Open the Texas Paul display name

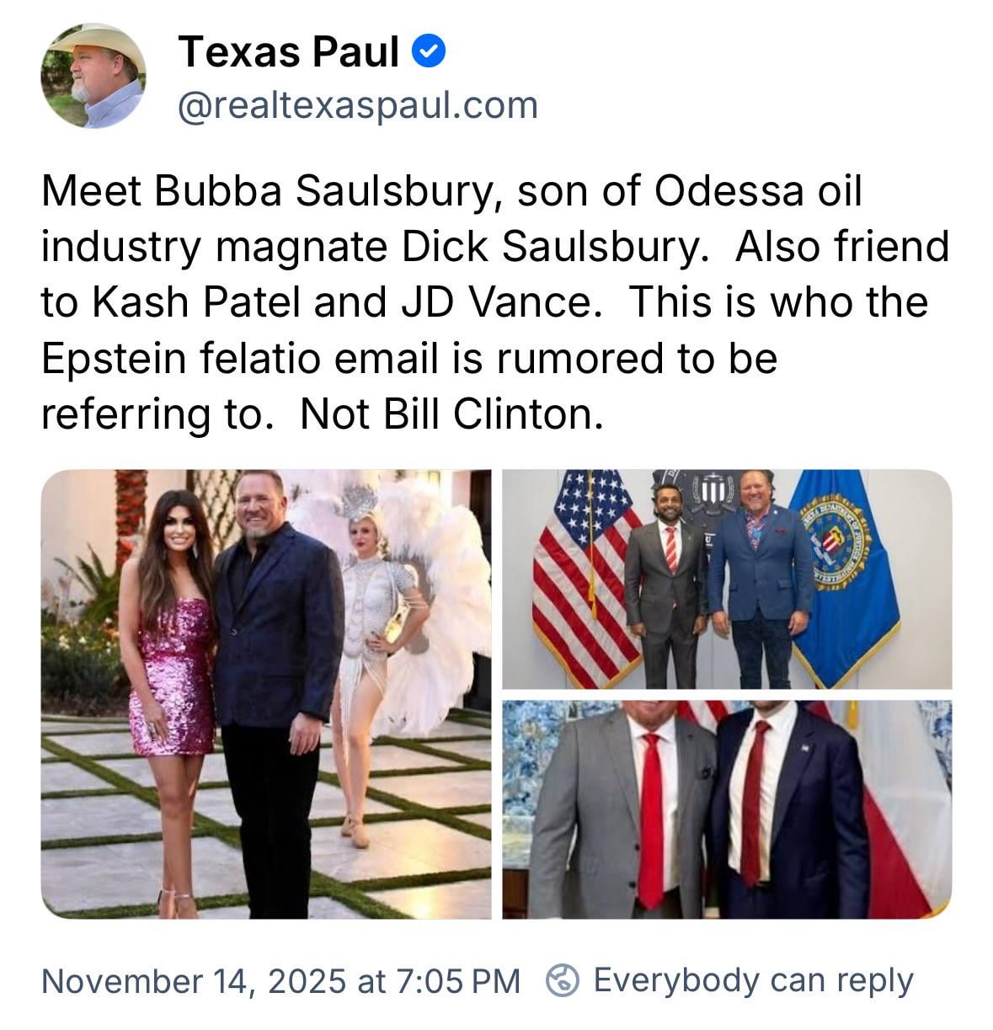(288, 52)
